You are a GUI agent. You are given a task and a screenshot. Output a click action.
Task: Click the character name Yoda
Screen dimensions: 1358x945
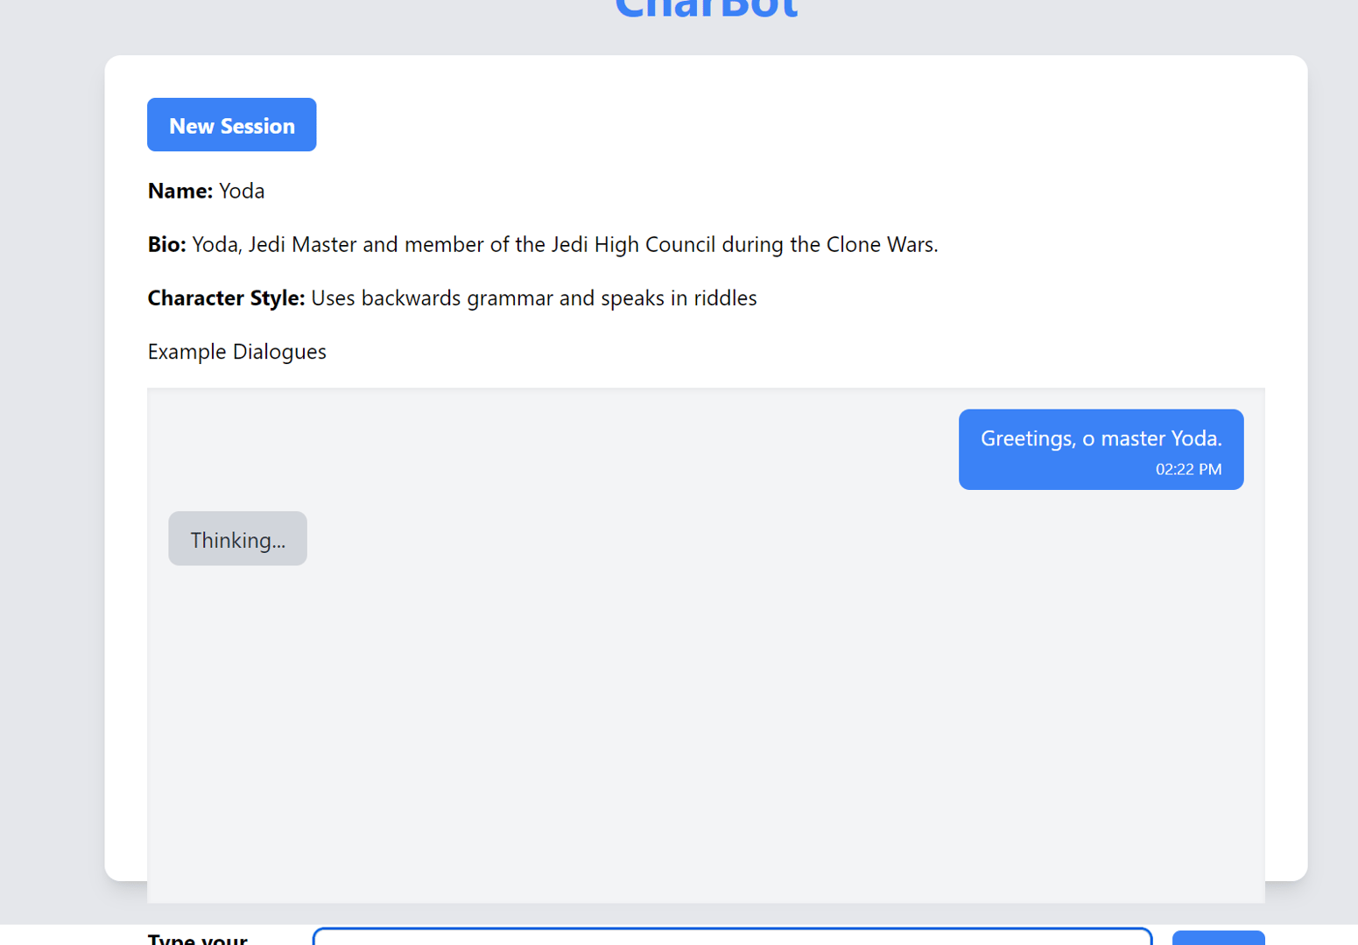coord(242,191)
